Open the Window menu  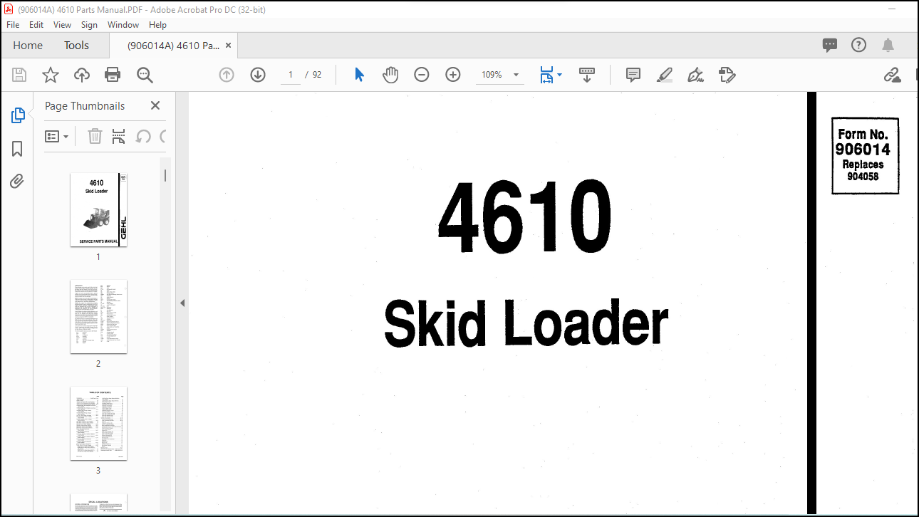123,24
